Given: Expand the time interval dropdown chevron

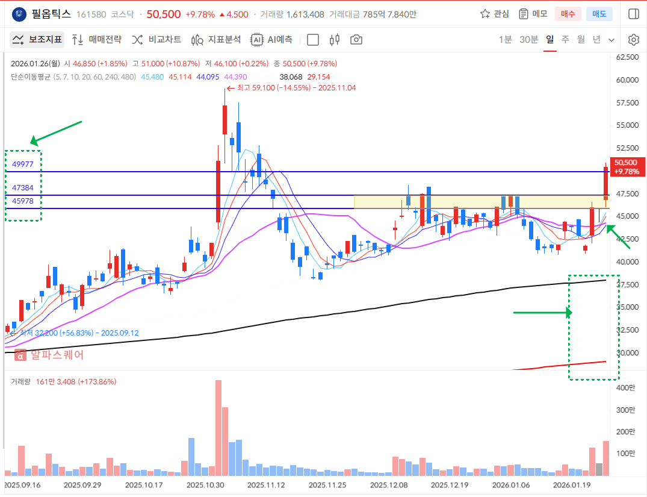Looking at the screenshot, I should (611, 40).
